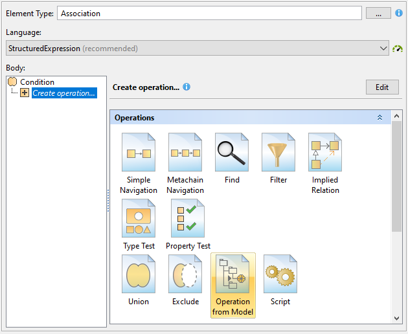The width and height of the screenshot is (408, 334).
Task: Select the Type Test operation
Action: (138, 219)
